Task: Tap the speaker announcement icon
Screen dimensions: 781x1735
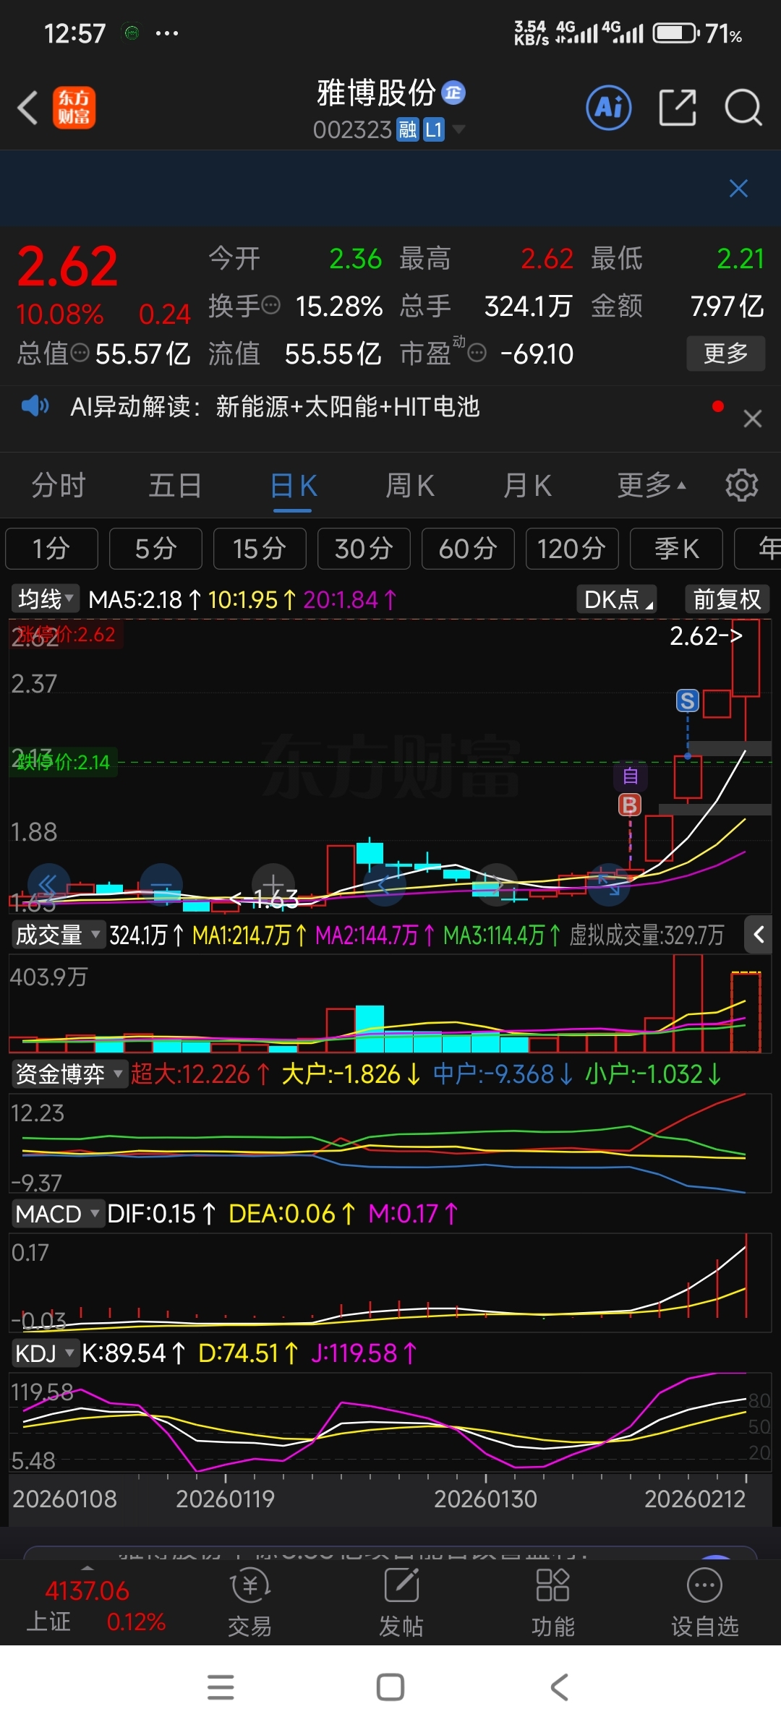Action: coord(35,406)
